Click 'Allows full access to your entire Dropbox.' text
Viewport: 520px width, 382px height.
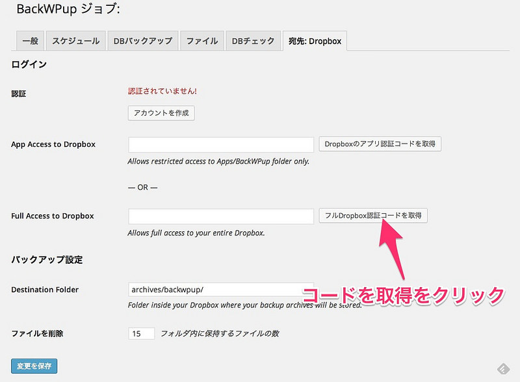[x=196, y=233]
